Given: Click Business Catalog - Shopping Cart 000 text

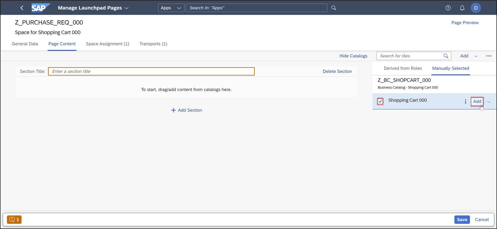Looking at the screenshot, I should coord(408,87).
